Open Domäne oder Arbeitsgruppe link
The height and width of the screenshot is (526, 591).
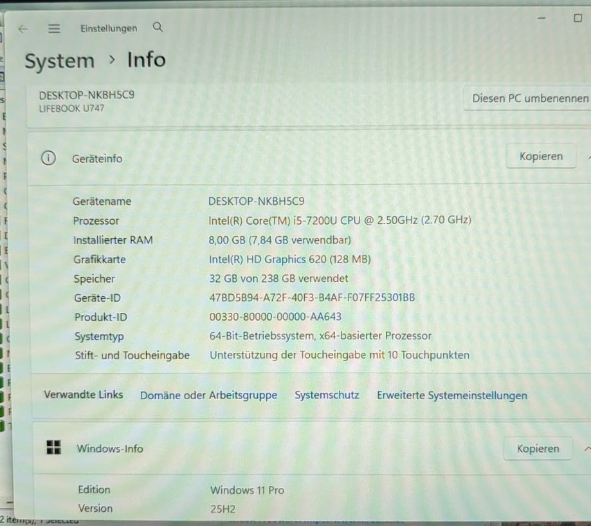[208, 395]
